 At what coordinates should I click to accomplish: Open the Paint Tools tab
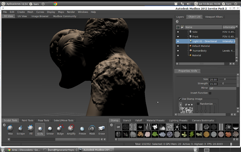point(27,120)
